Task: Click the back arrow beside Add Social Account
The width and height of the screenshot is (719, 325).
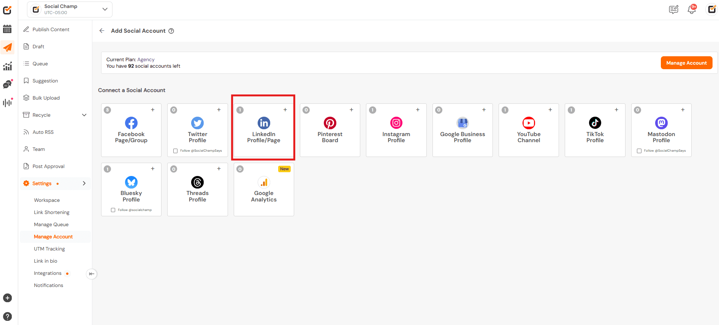Action: (102, 31)
